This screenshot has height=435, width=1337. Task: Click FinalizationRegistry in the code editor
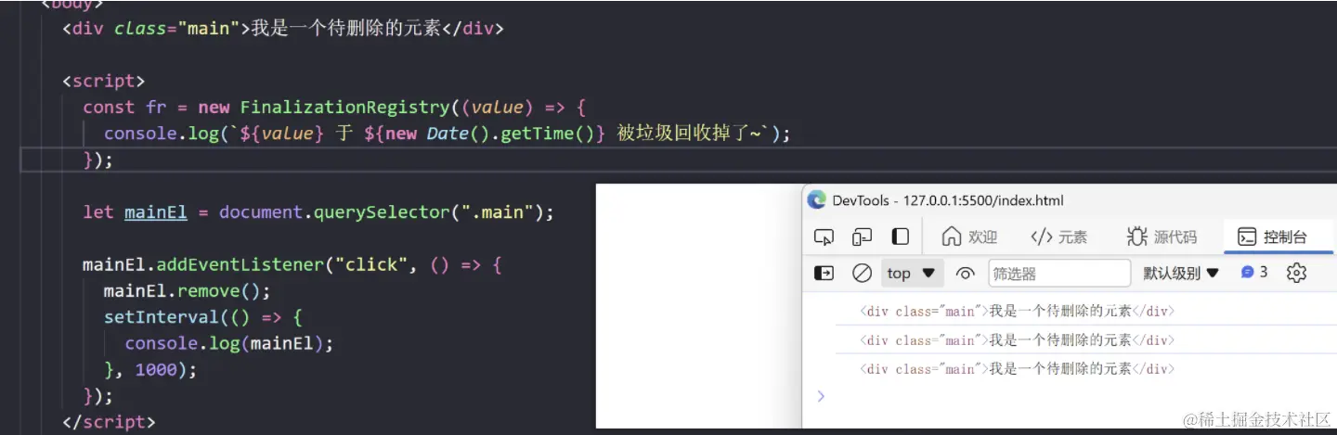[x=344, y=108]
